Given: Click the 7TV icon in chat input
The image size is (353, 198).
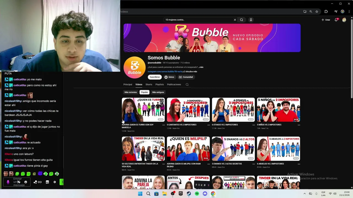Looking at the screenshot, I should (x=19, y=182).
